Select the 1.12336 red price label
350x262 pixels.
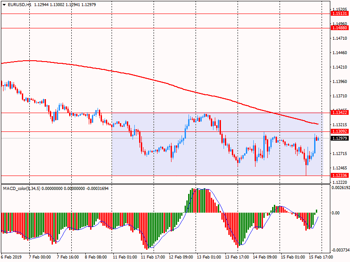(340, 176)
